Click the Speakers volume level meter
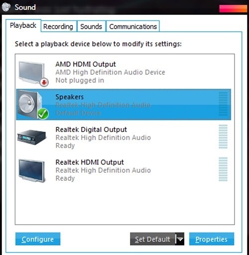249x255 pixels. 223,104
